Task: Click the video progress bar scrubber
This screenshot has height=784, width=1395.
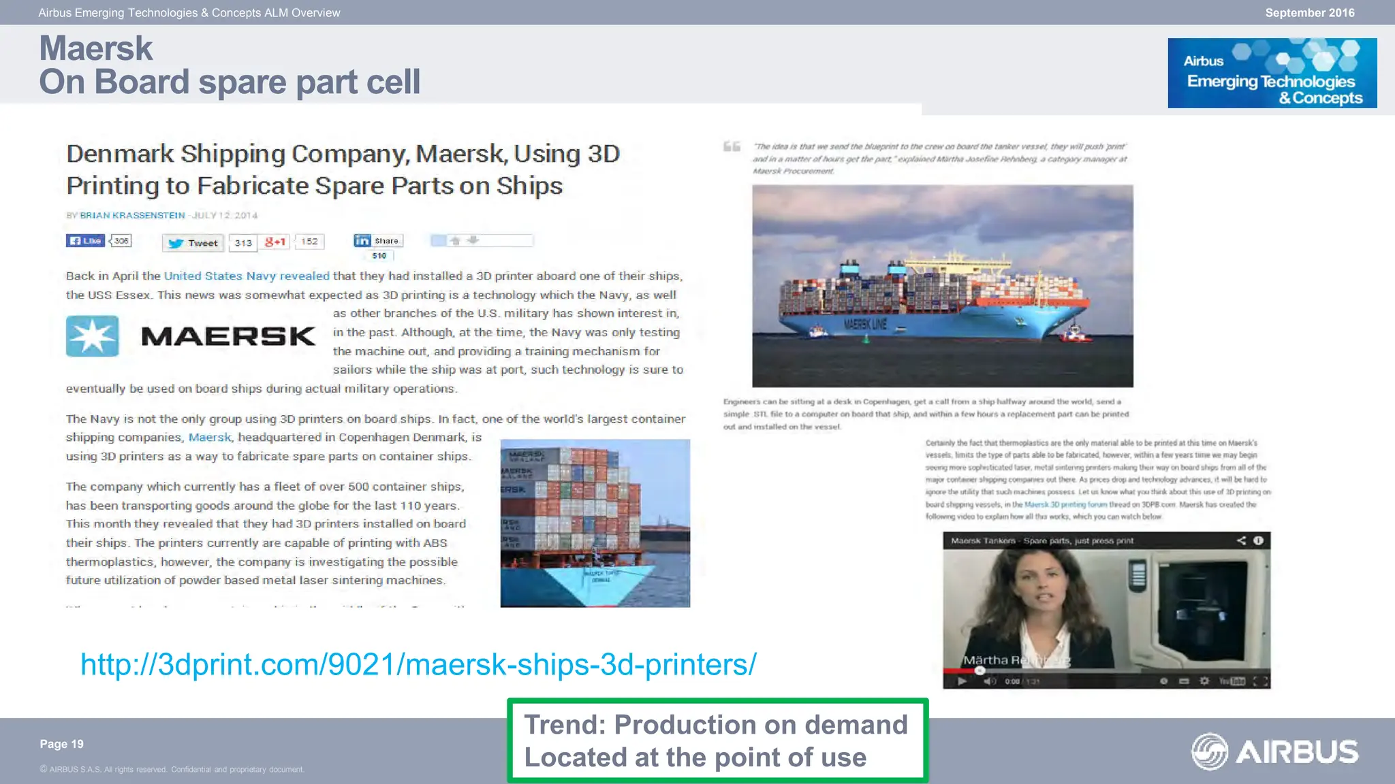Action: click(x=980, y=670)
